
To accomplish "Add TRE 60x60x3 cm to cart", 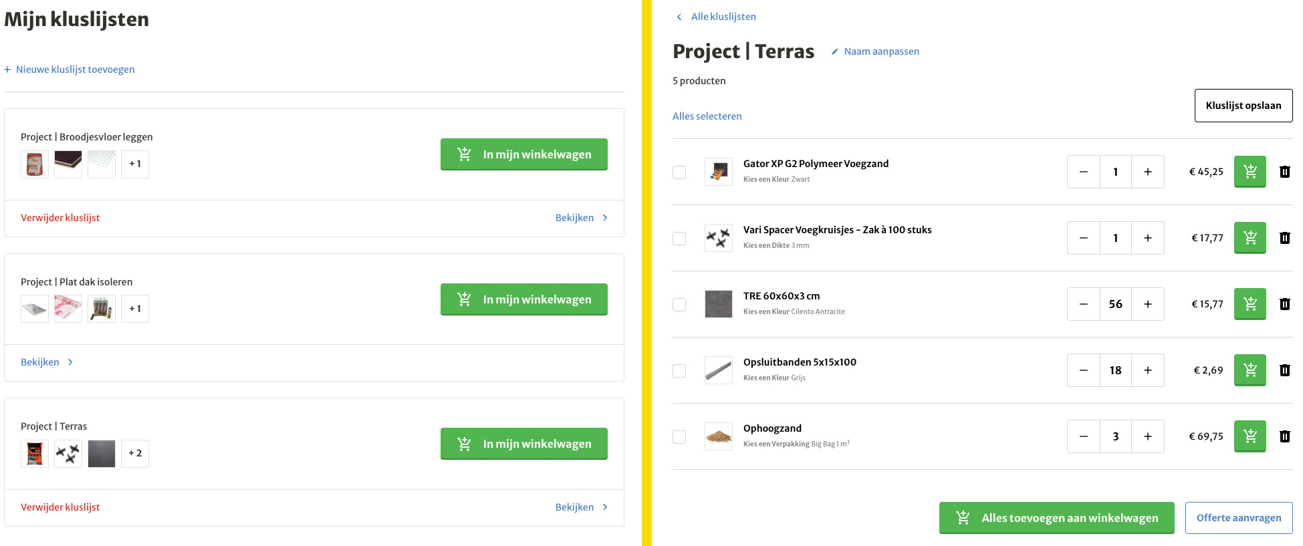I will point(1250,304).
